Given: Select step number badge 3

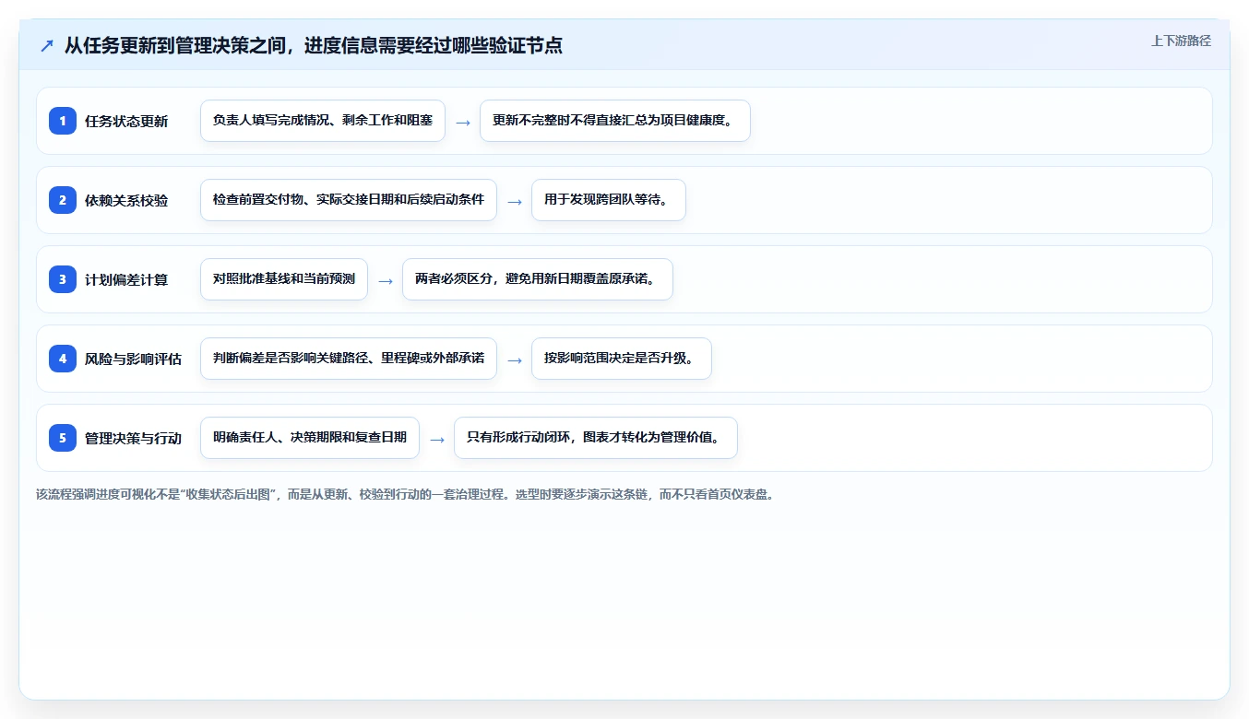Looking at the screenshot, I should (x=63, y=278).
